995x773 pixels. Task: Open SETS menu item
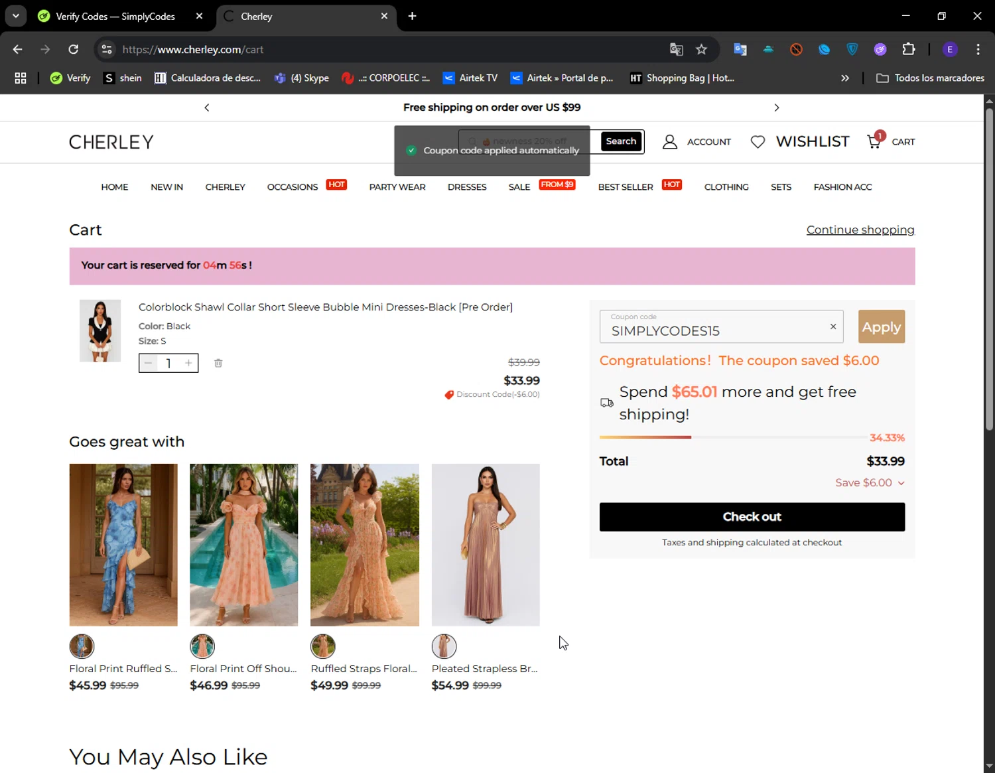pos(781,187)
